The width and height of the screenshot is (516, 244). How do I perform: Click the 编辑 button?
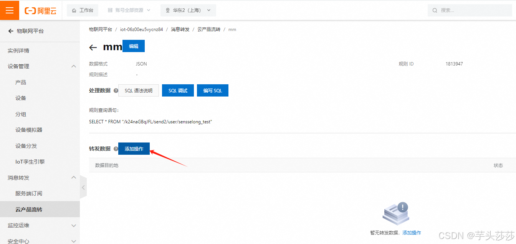(x=134, y=46)
